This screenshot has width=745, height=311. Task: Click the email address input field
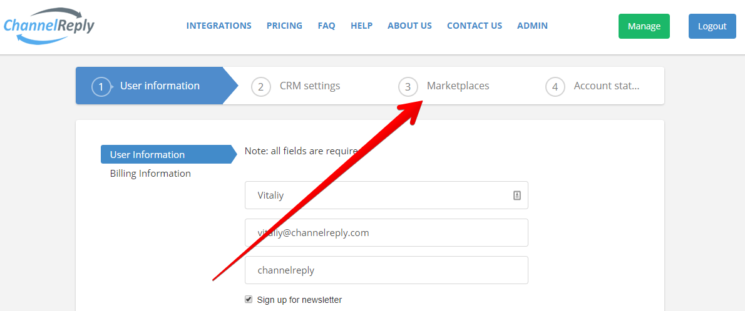[386, 233]
